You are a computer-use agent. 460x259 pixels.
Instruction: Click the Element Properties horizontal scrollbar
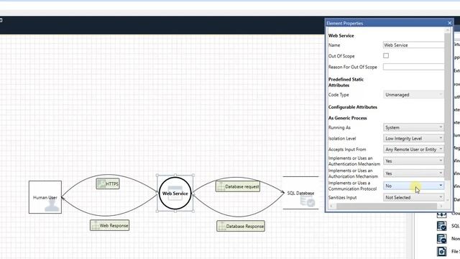387,206
